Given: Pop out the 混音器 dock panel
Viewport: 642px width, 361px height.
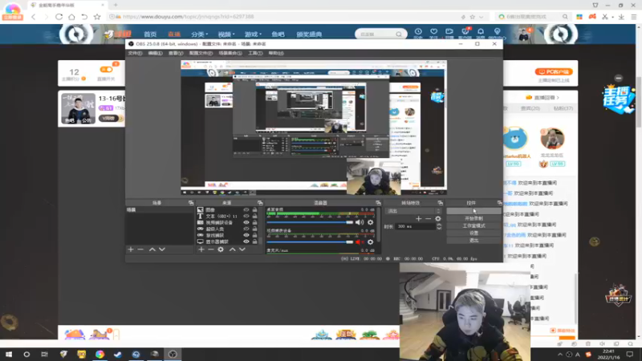Looking at the screenshot, I should [x=378, y=203].
